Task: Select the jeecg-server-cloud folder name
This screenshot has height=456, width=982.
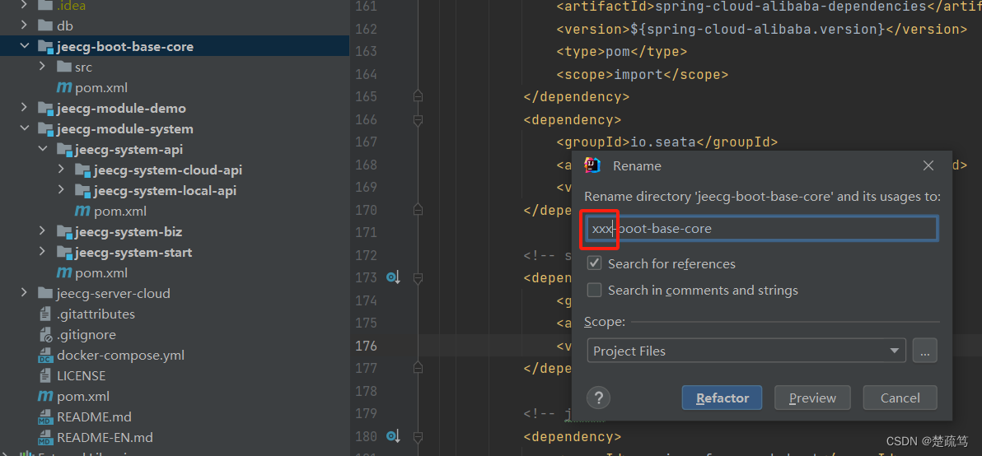Action: 114,293
